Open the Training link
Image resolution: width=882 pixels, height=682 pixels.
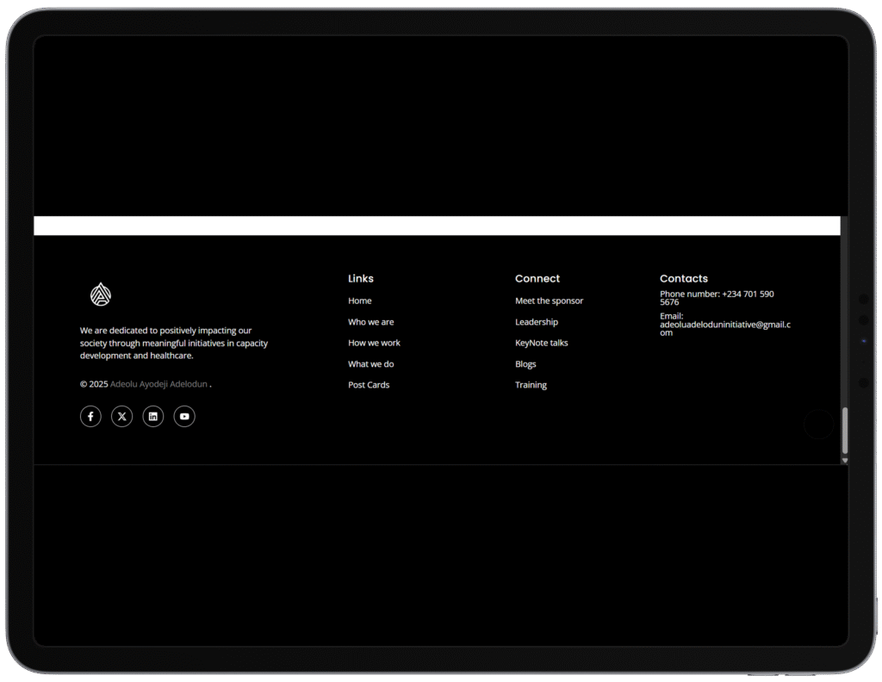click(531, 385)
